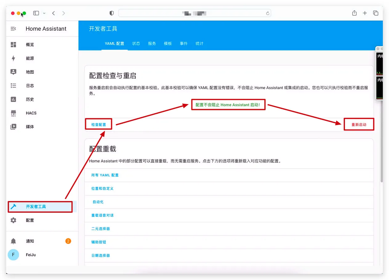Click the Safari address bar field
389x280 pixels.
(x=194, y=13)
